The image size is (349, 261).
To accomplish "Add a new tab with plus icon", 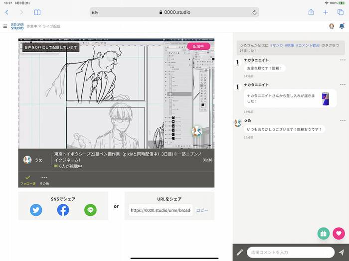I will point(326,12).
